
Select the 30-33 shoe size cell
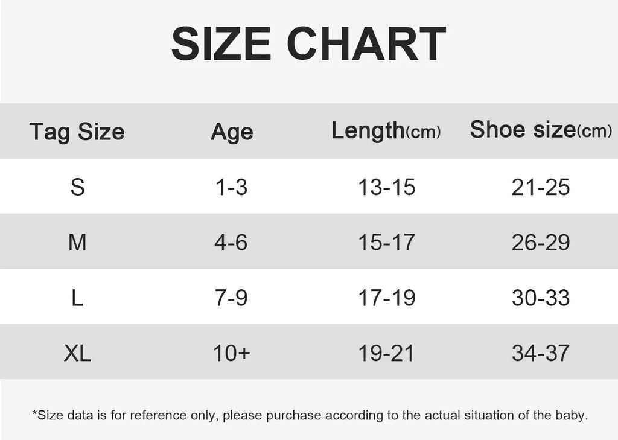[541, 298]
